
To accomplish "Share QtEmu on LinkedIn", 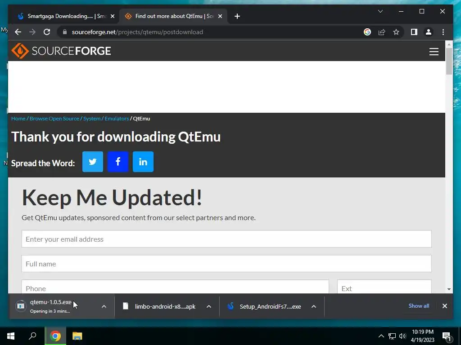I will (x=143, y=162).
